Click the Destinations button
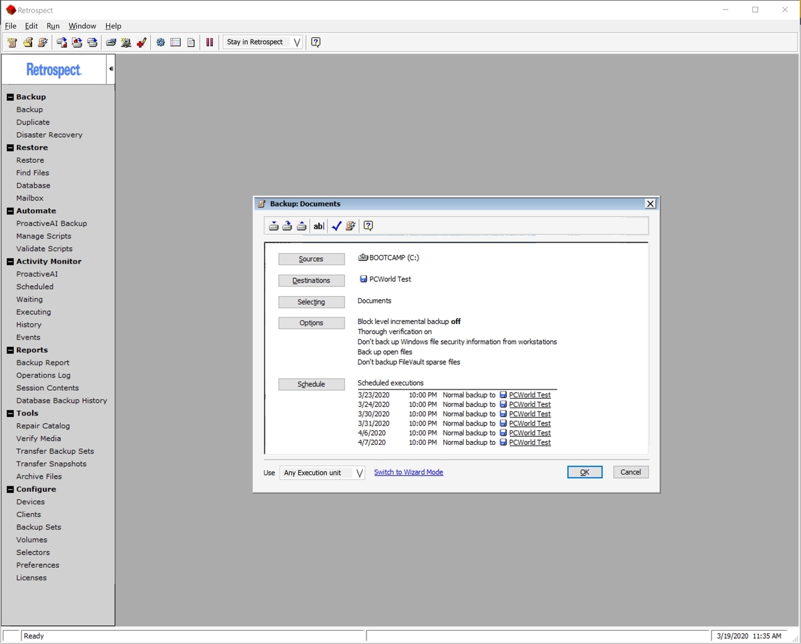 coord(311,281)
